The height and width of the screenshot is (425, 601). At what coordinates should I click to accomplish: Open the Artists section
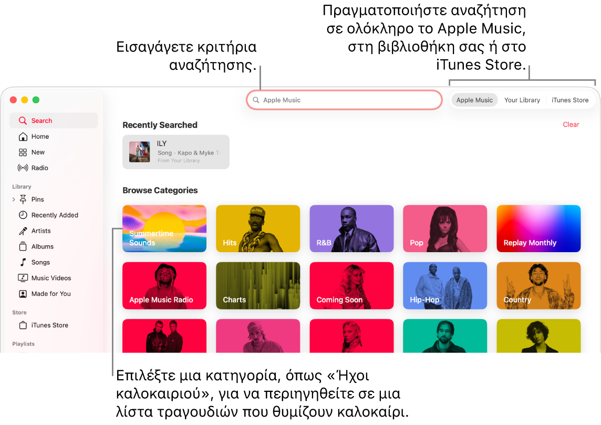point(41,231)
